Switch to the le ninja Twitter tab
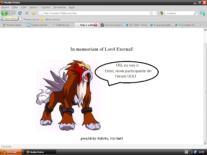The image size is (207, 155). [160, 25]
